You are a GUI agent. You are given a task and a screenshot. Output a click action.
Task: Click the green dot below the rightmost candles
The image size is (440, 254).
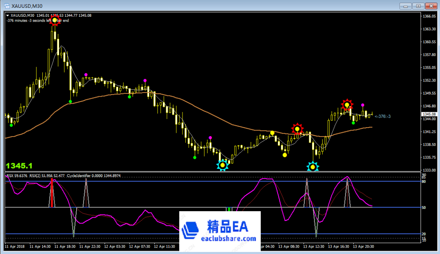353,123
